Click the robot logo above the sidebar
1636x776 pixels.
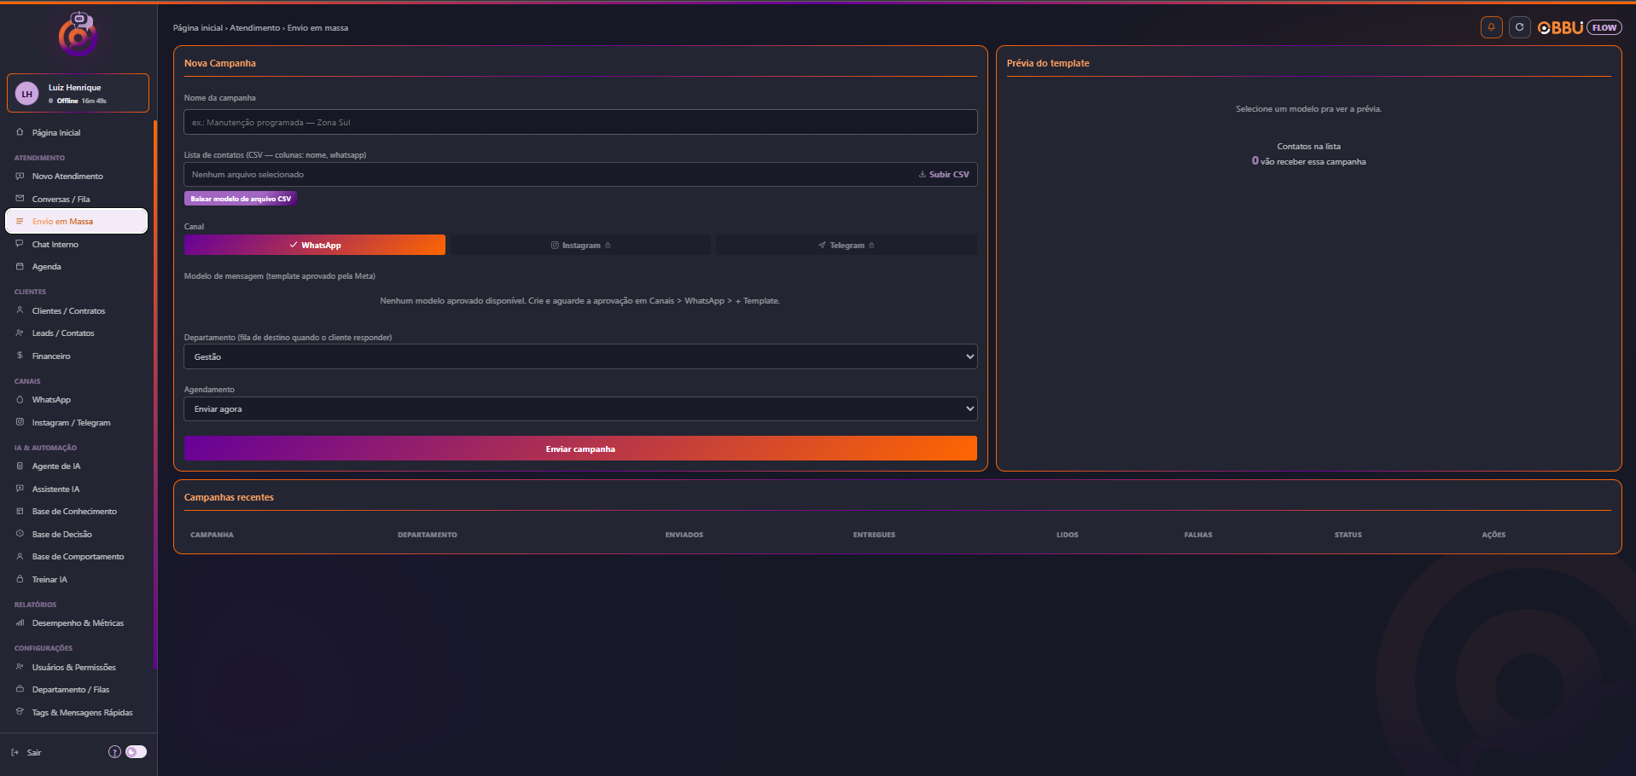coord(78,34)
